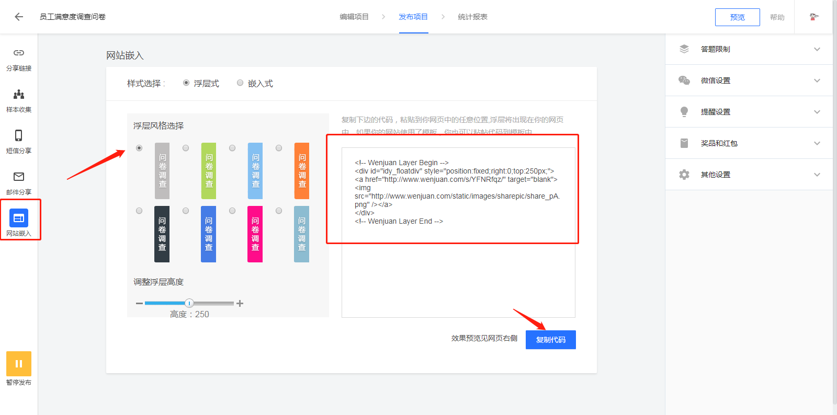Screen dimensions: 837x415
Task: Expand the 答题限制 settings panel
Action: pos(749,49)
